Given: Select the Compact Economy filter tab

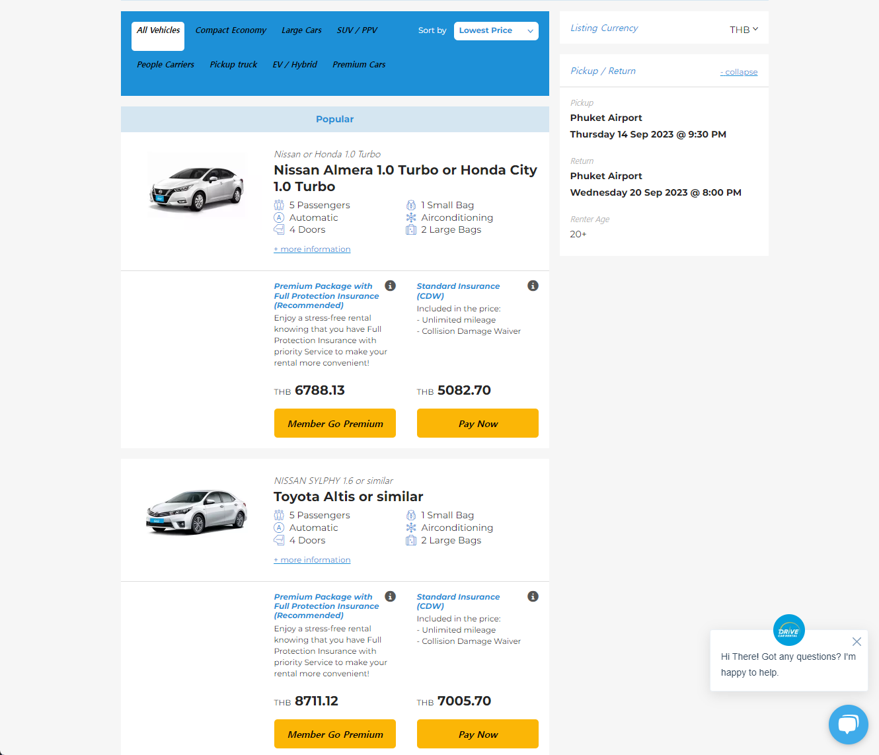Looking at the screenshot, I should click(x=231, y=30).
